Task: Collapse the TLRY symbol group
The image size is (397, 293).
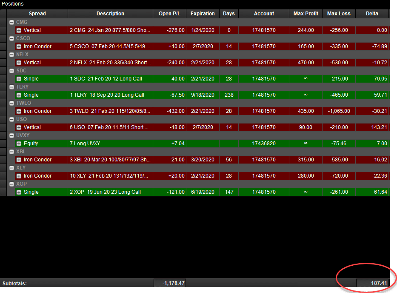Action: [11, 87]
